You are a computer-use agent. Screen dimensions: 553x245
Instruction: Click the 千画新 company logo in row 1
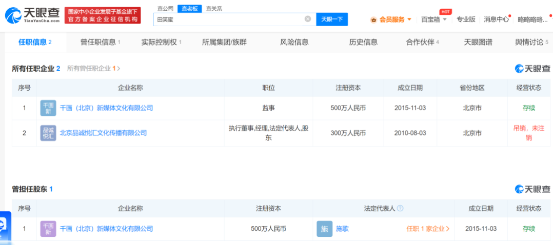coord(48,108)
